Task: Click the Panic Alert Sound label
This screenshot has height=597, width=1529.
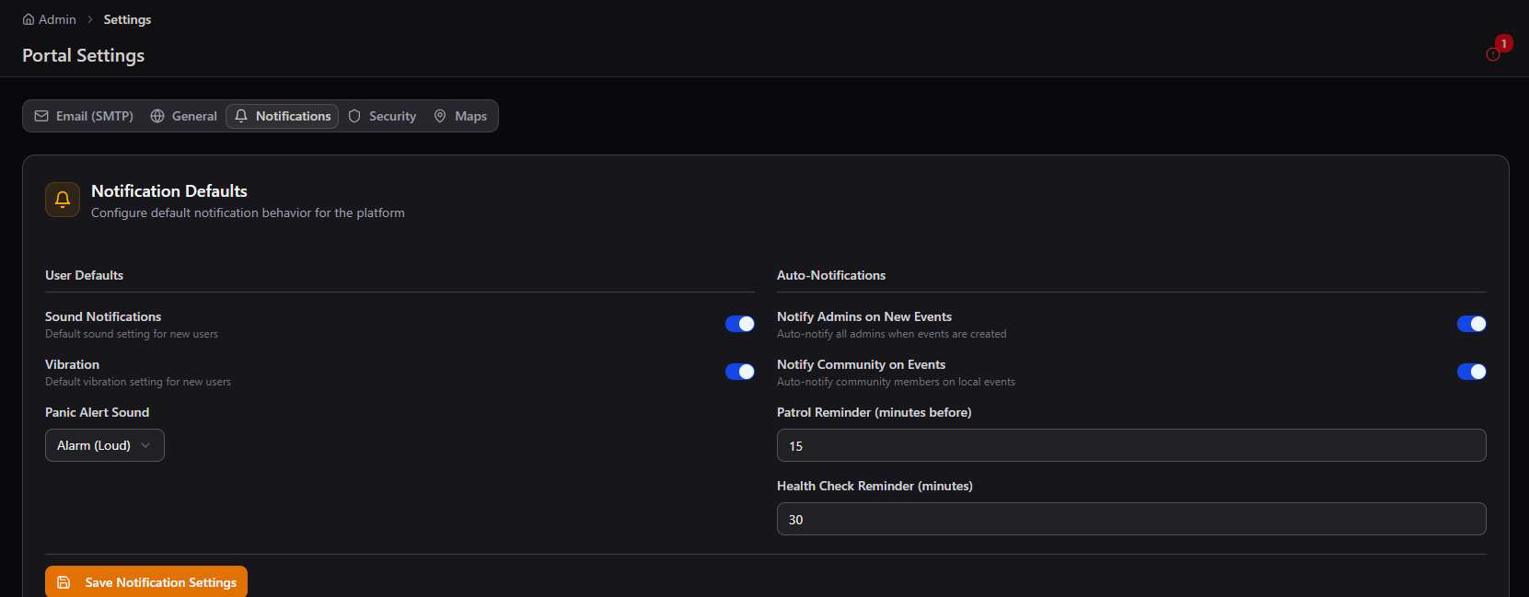Action: pos(97,412)
